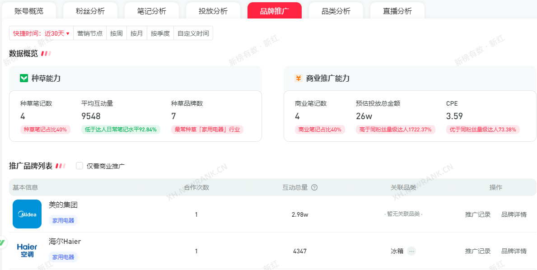Viewport: 537px width, 270px height.
Task: Expand more categories next to 冰箱
Action: [411, 251]
